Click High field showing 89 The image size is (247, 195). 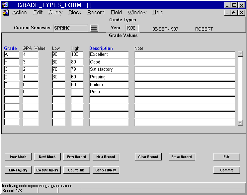(77, 62)
